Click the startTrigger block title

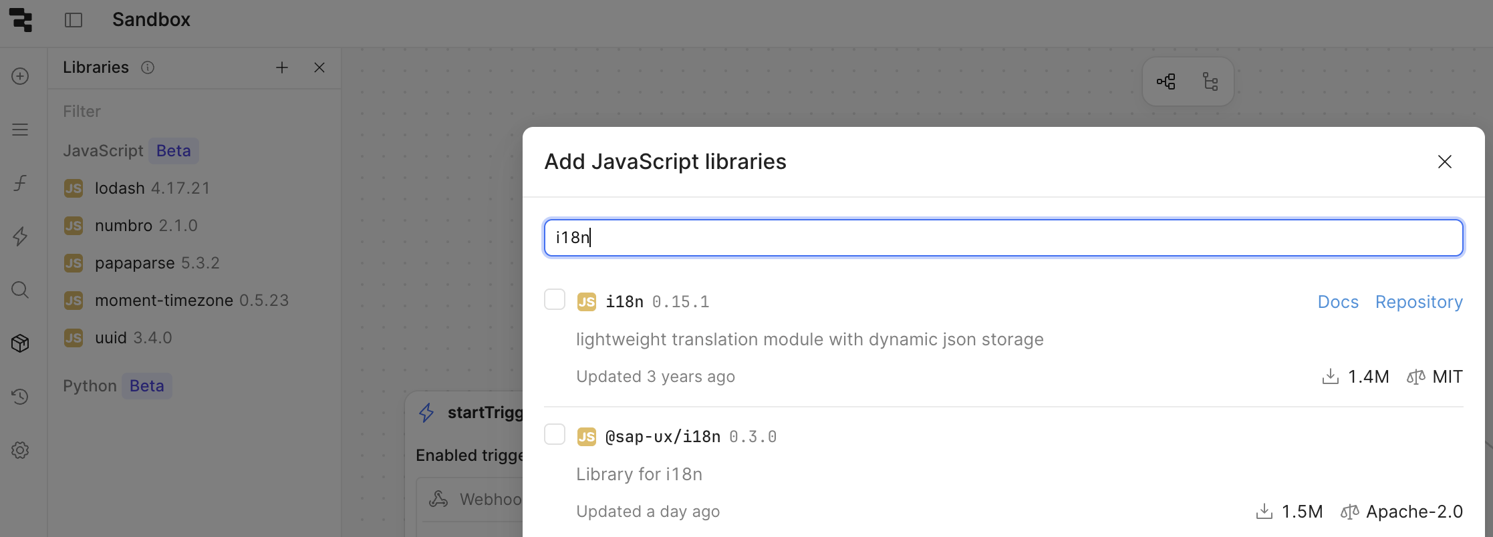[486, 413]
